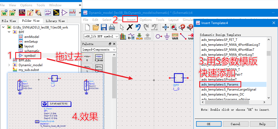Click the New document icon in schematic window

[x=88, y=27]
